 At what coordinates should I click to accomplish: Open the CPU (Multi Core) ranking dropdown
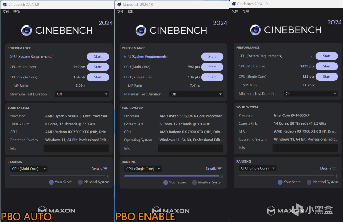(x=29, y=169)
